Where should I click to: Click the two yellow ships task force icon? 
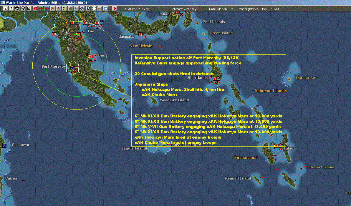tap(64, 9)
